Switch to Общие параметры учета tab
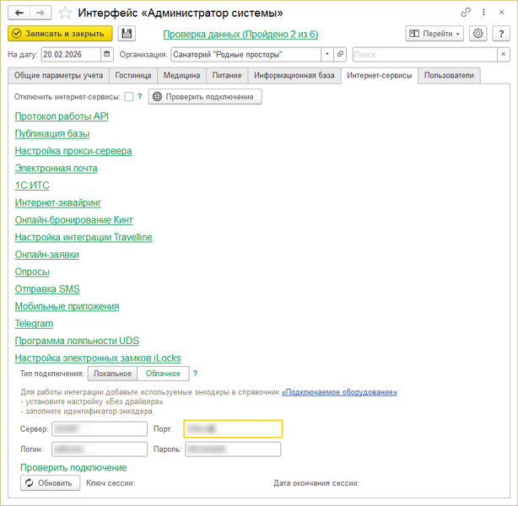 coord(58,76)
